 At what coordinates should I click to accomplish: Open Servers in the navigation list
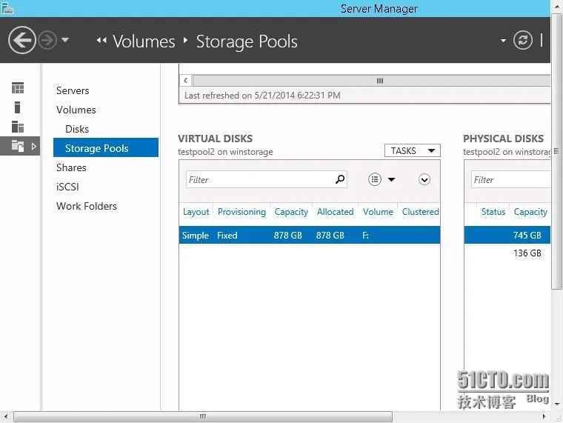coord(73,90)
